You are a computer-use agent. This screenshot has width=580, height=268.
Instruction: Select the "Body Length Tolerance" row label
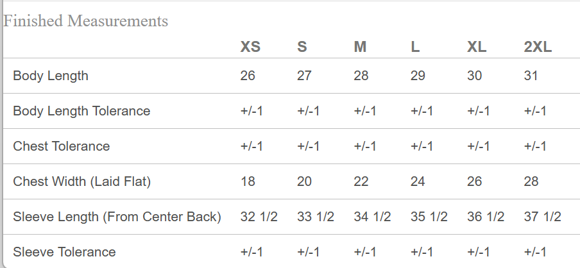click(81, 111)
